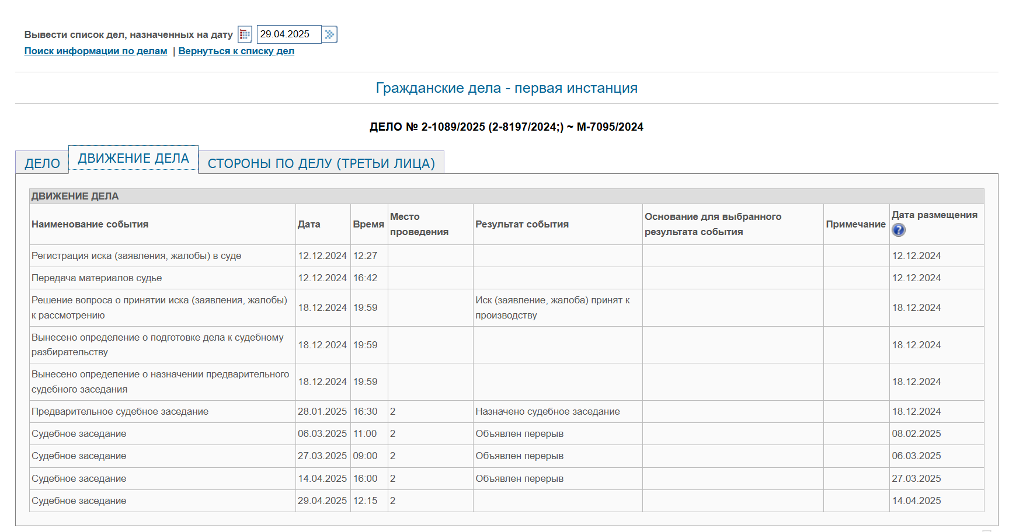Click placement date 08.02.2025
Image resolution: width=1009 pixels, height=532 pixels.
917,434
